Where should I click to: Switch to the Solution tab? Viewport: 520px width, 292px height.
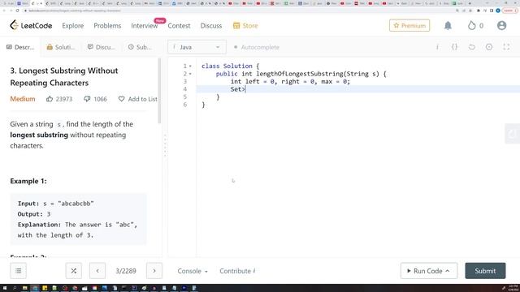61,47
